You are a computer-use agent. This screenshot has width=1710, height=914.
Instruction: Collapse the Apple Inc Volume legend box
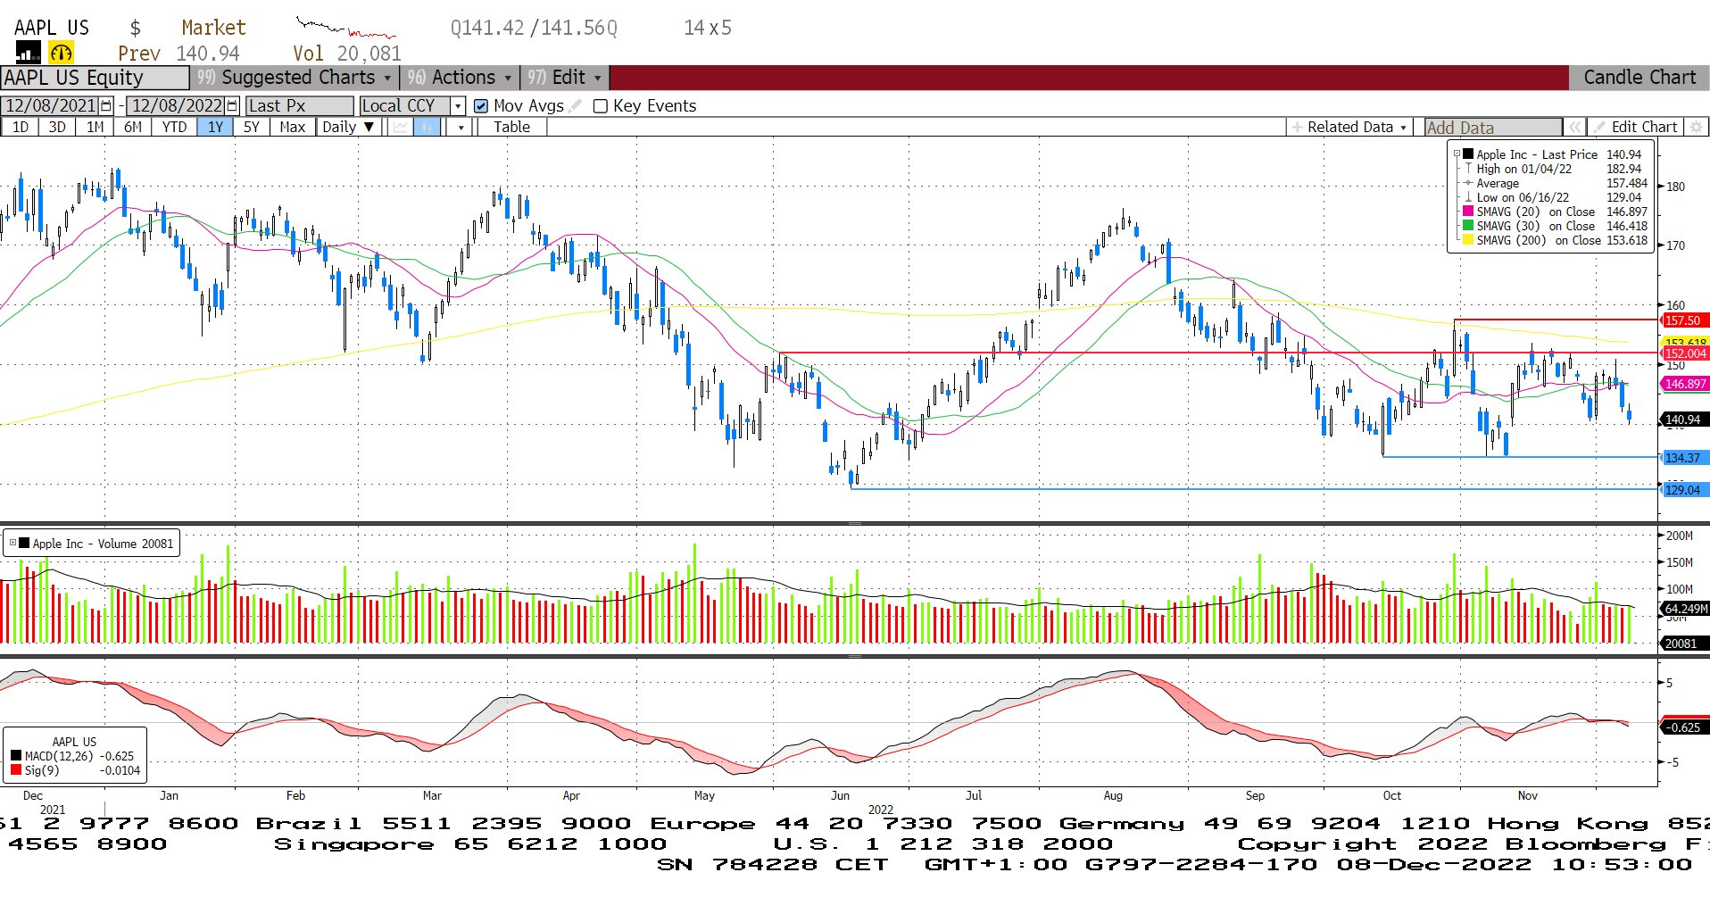click(12, 543)
